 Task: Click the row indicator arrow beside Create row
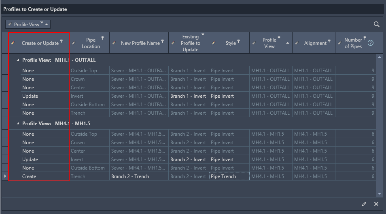tap(5, 176)
